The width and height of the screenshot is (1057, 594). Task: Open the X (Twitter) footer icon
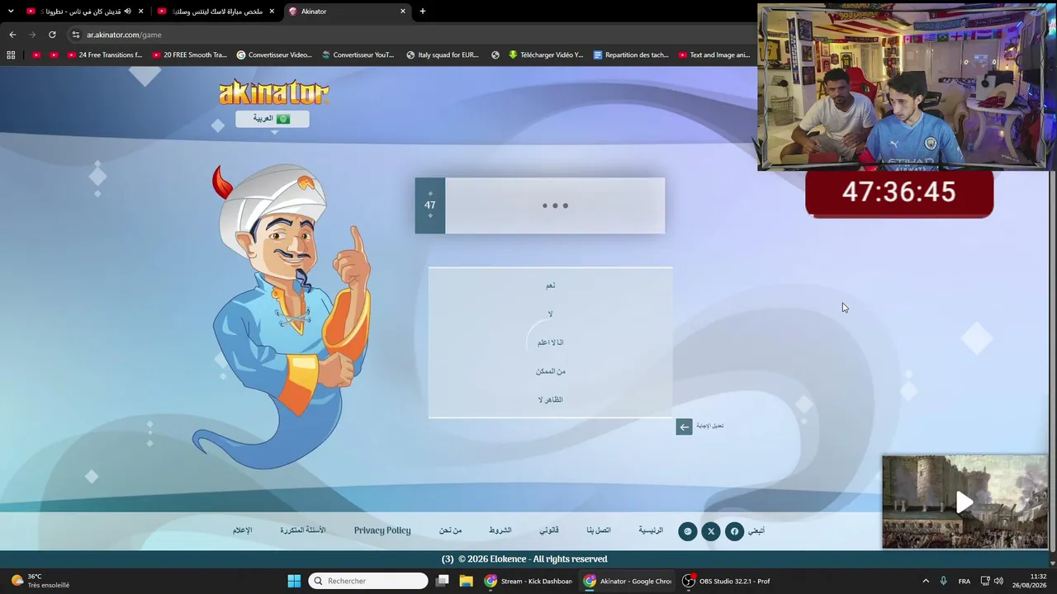coord(711,531)
